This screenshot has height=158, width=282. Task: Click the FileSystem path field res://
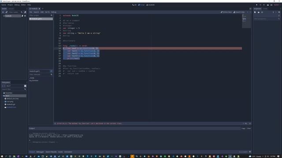pyautogui.click(x=15, y=86)
